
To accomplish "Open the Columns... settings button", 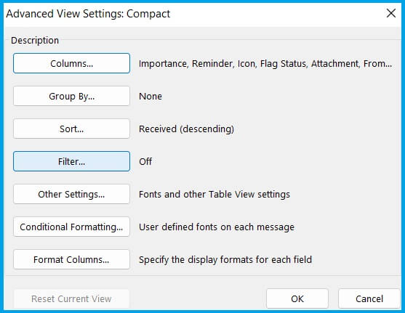I will coord(71,63).
